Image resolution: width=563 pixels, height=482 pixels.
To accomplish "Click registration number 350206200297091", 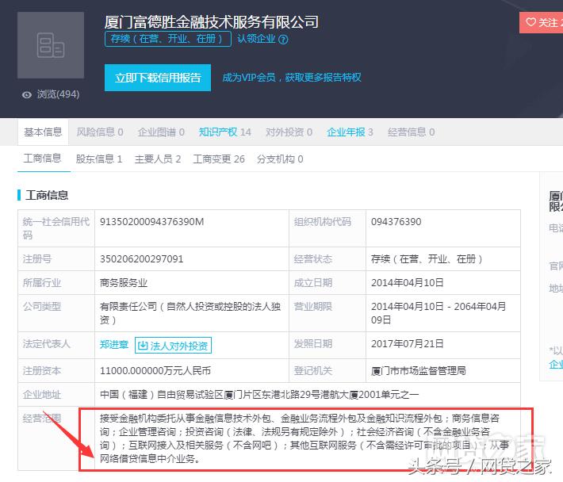I will pos(142,258).
